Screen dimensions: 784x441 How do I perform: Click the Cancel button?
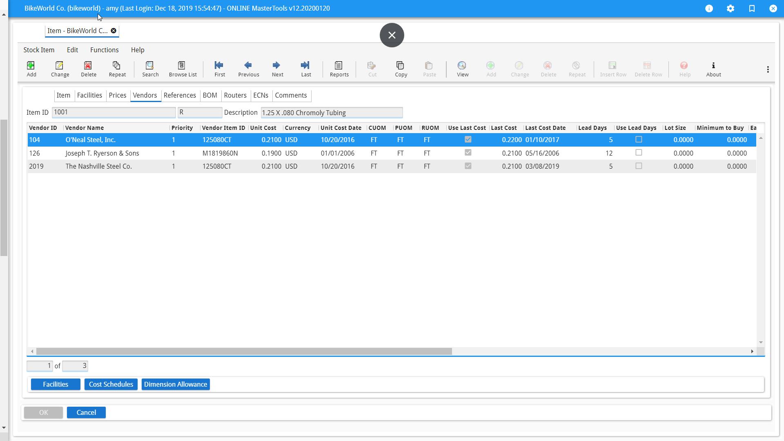click(x=86, y=412)
